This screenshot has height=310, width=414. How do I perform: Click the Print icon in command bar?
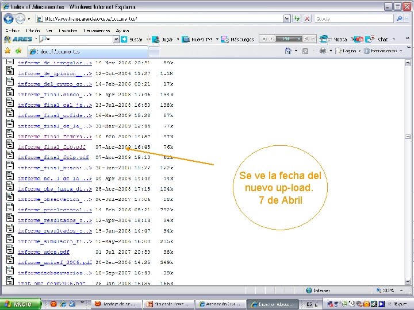click(x=323, y=51)
